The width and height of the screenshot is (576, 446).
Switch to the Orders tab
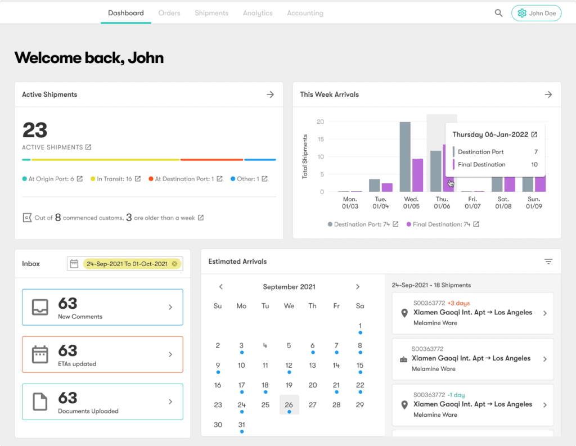[169, 13]
